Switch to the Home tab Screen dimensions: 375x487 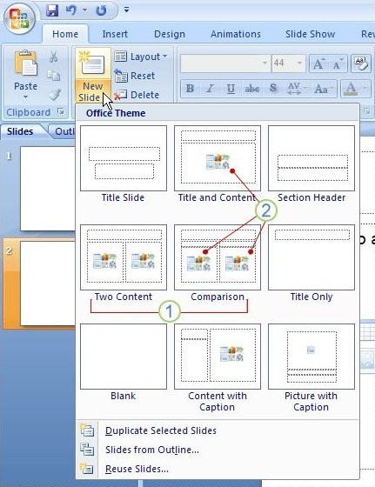pyautogui.click(x=65, y=34)
